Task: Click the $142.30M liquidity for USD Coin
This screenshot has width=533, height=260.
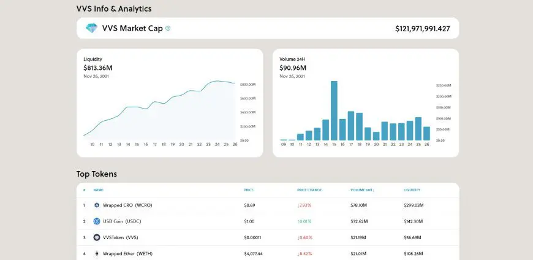Action: [414, 221]
